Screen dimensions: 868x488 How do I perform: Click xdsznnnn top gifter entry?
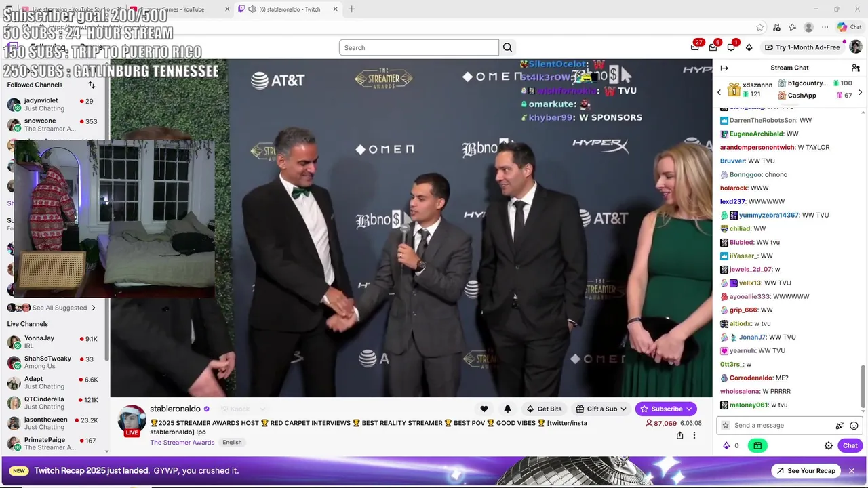click(750, 89)
